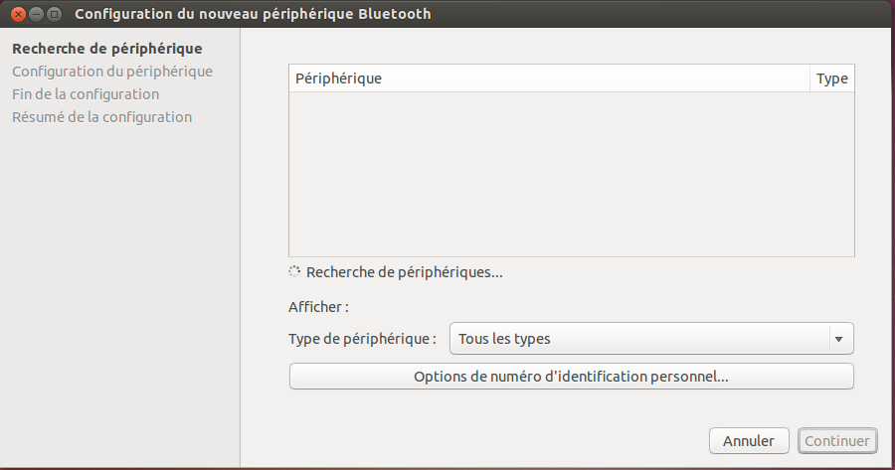Viewport: 895px width, 470px height.
Task: Click the "Recherche de périphériques..." status text
Action: pyautogui.click(x=404, y=271)
